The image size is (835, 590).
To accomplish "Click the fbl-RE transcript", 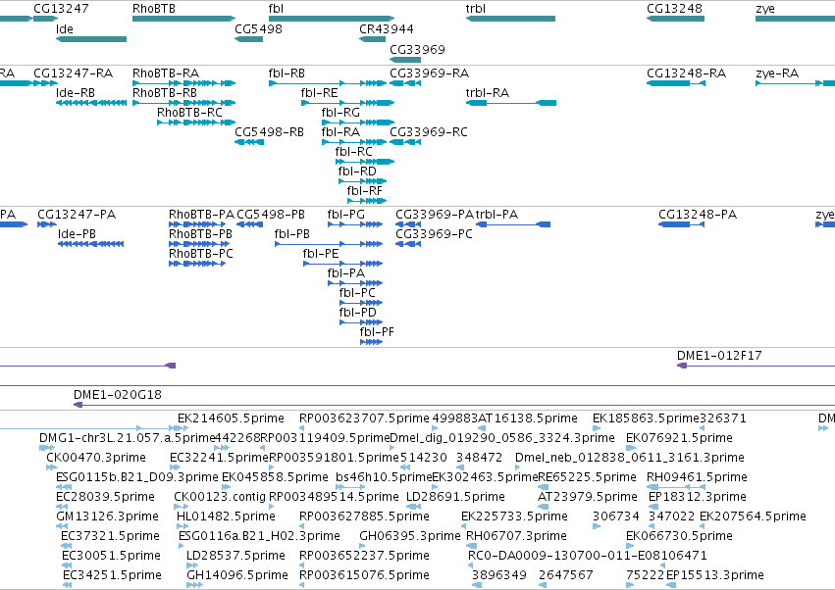I will (347, 103).
